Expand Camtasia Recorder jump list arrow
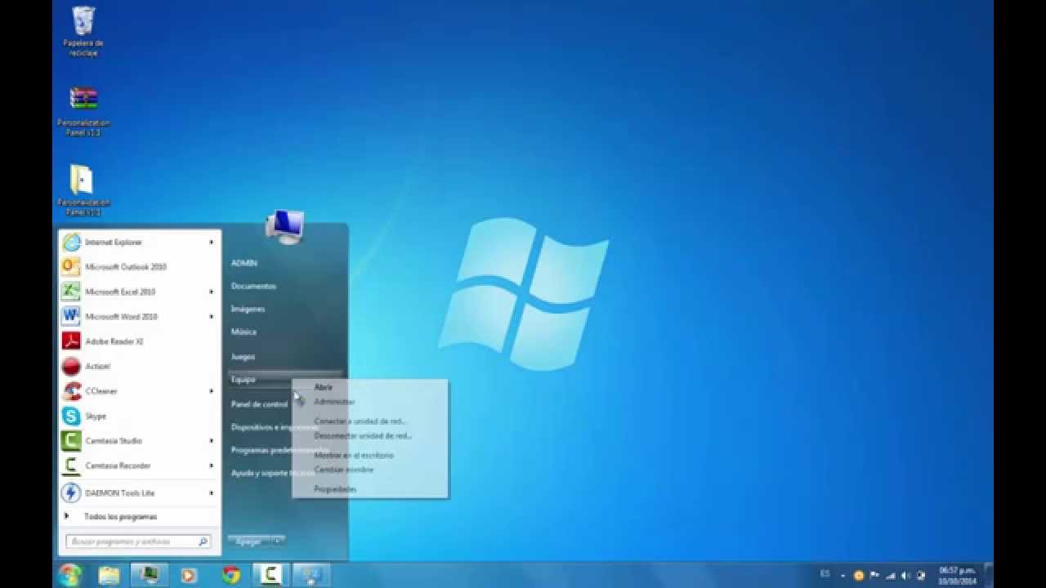 click(x=212, y=465)
